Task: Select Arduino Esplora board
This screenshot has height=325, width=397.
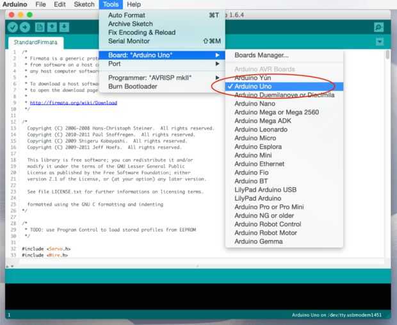Action: click(284, 147)
